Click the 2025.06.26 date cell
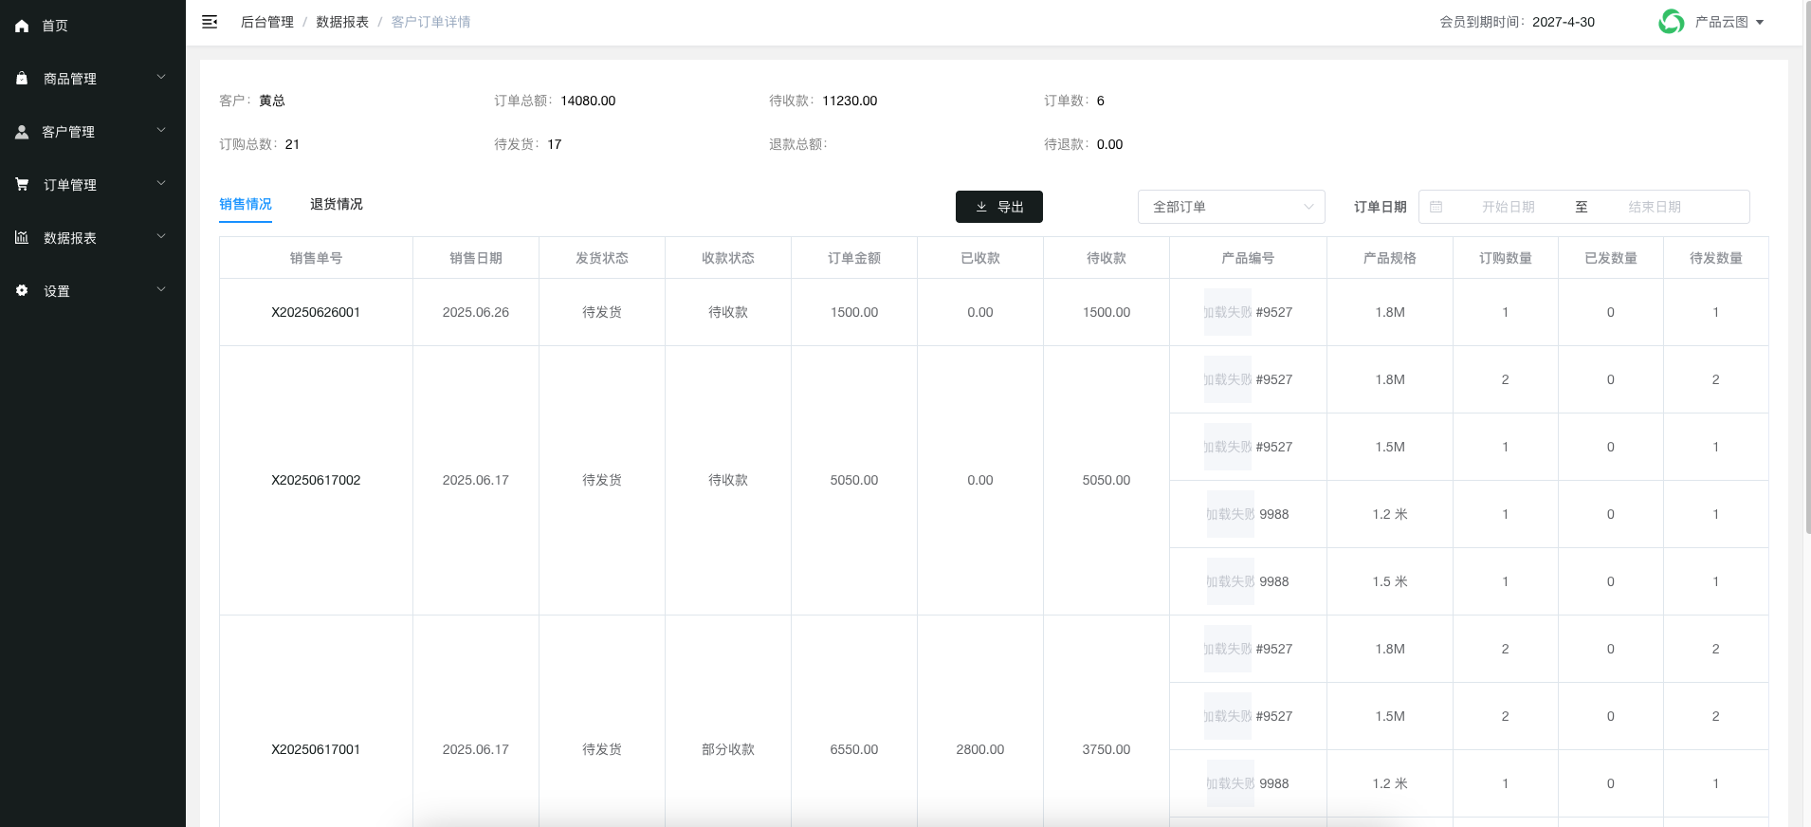Screen dimensions: 1811x827 click(x=476, y=312)
